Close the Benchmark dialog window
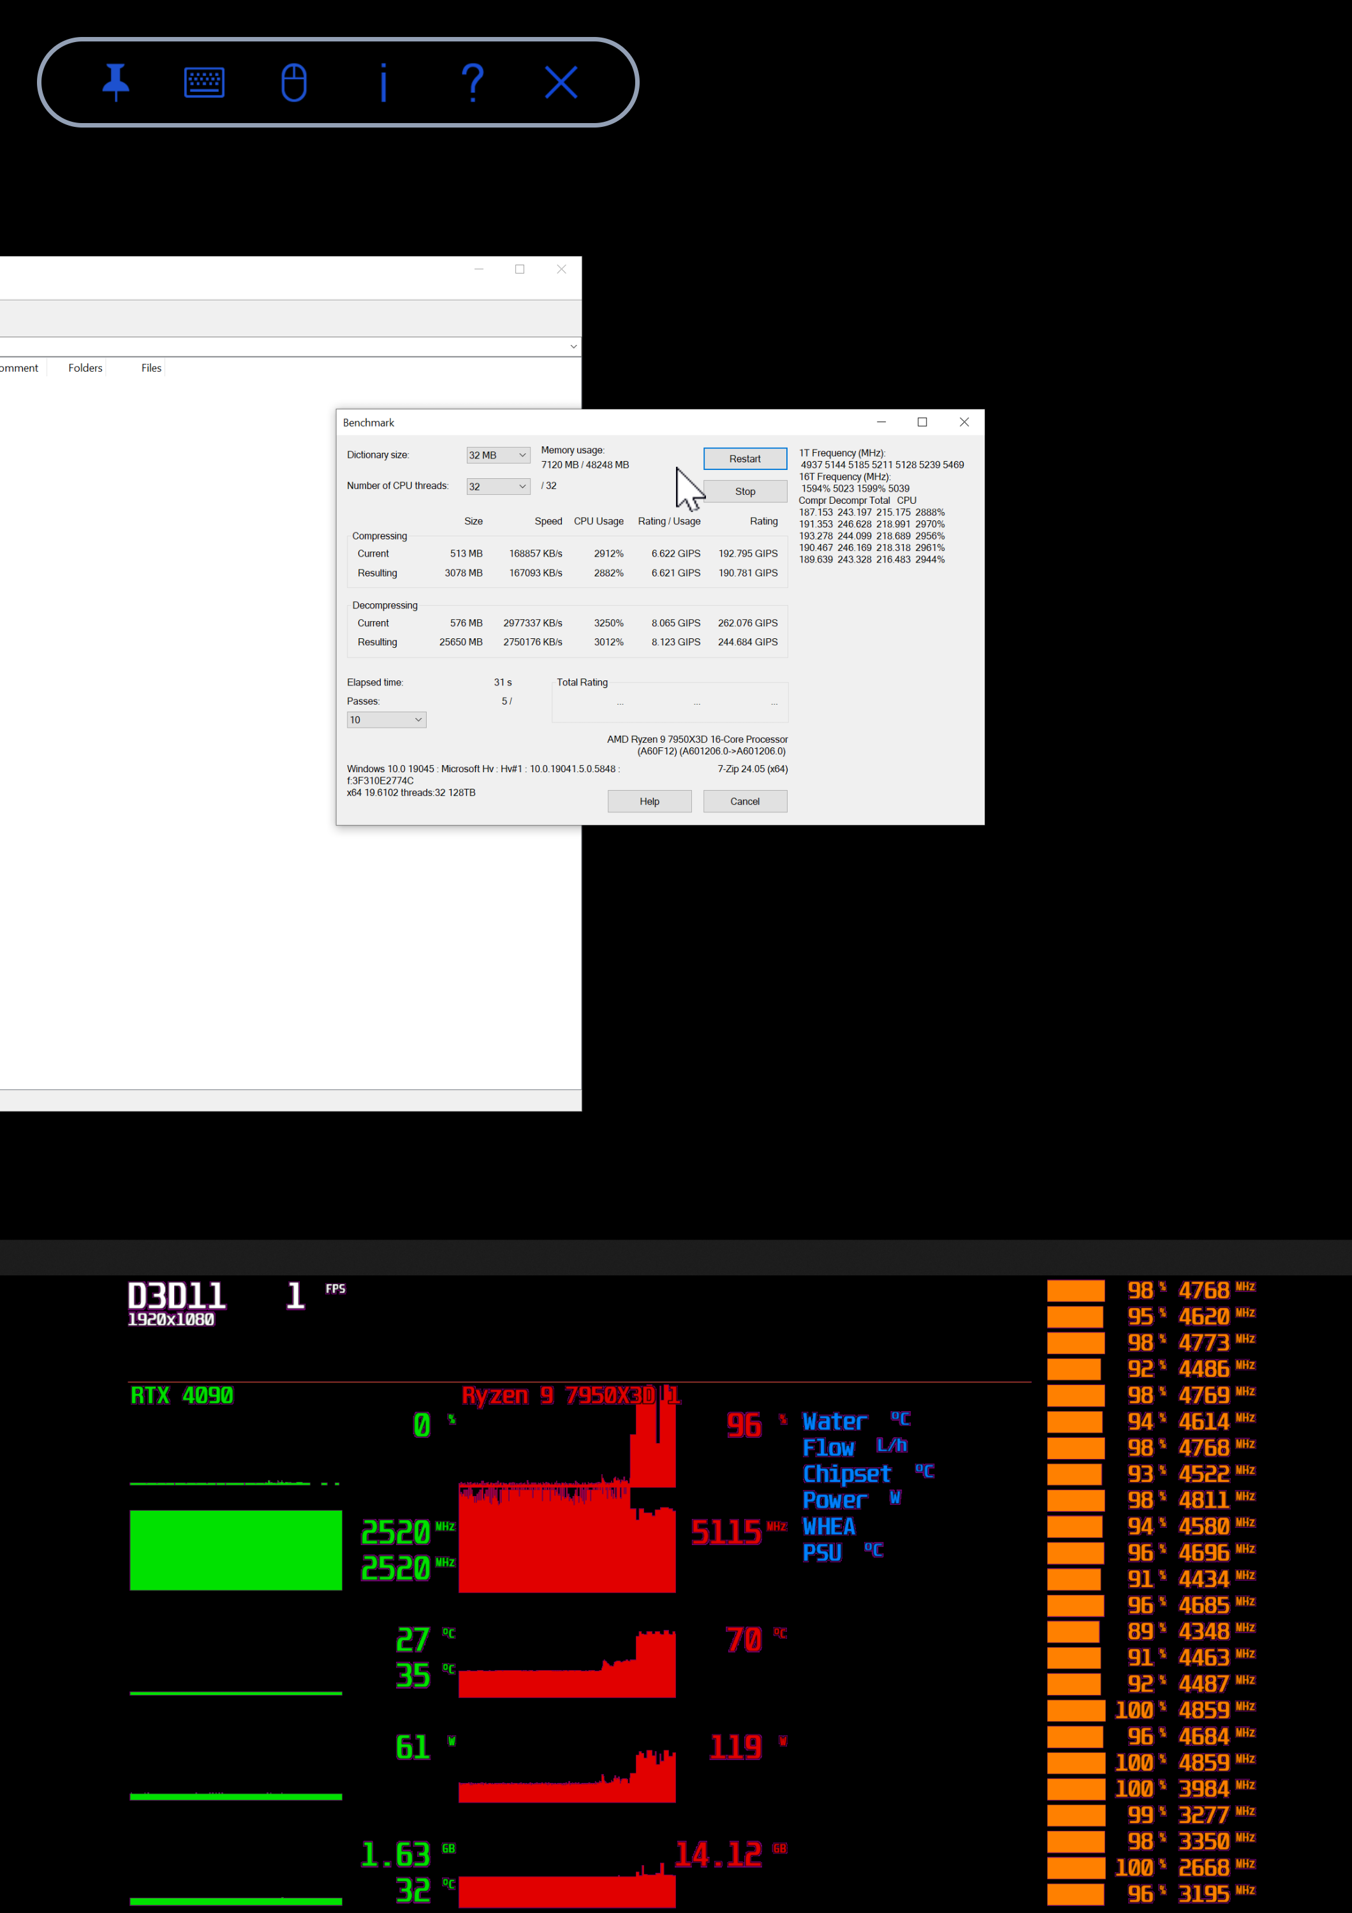 964,422
